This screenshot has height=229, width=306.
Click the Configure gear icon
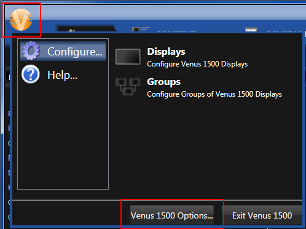click(31, 51)
